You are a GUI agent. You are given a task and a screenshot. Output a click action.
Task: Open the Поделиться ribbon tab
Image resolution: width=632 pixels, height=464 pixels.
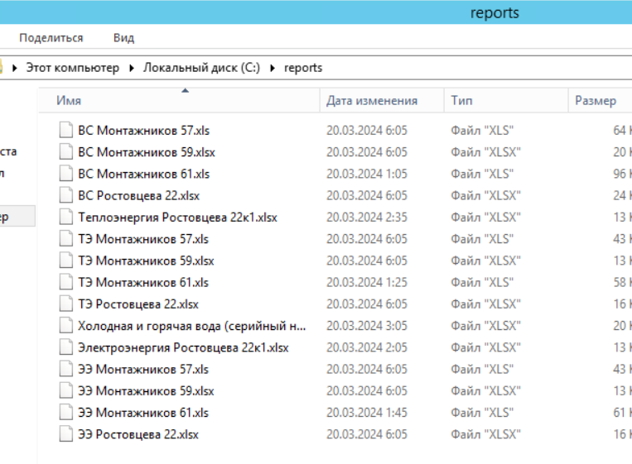pyautogui.click(x=51, y=38)
